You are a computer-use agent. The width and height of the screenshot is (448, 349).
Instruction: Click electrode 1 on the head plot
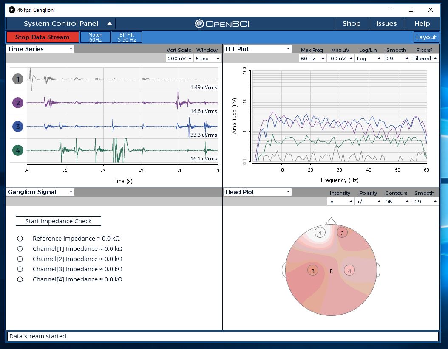320,232
